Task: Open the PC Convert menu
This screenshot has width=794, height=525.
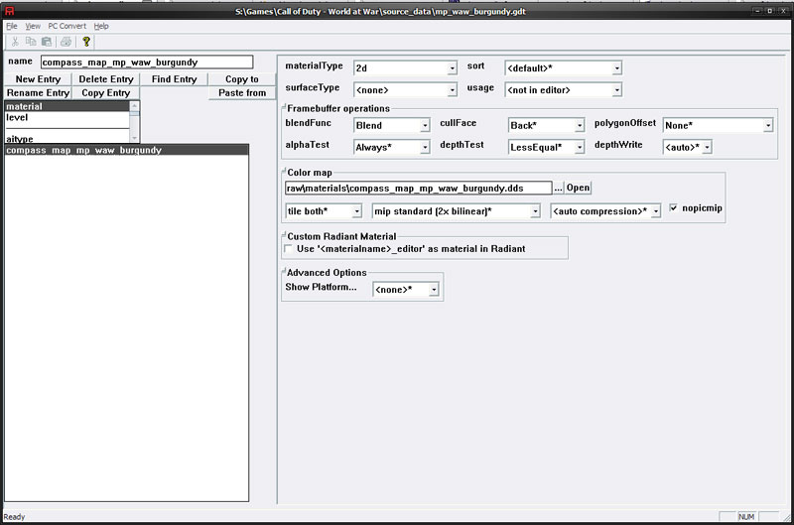Action: (66, 26)
